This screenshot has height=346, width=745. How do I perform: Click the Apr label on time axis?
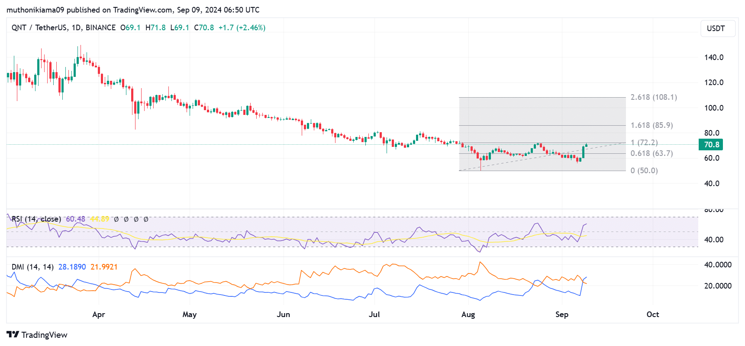pyautogui.click(x=99, y=314)
